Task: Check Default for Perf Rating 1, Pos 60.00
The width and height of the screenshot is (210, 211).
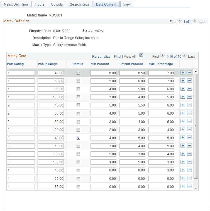Action: pos(78,81)
